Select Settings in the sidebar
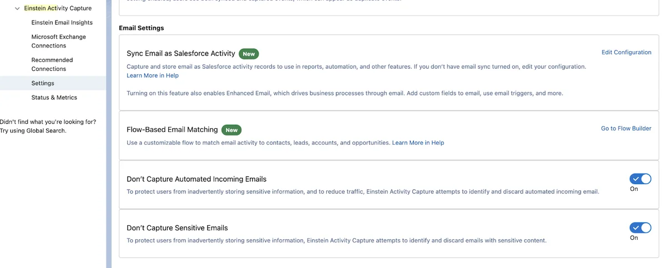This screenshot has width=666, height=268. pos(43,83)
